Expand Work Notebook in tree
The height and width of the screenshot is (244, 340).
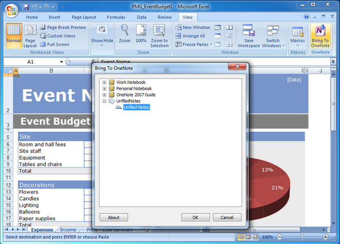[104, 82]
